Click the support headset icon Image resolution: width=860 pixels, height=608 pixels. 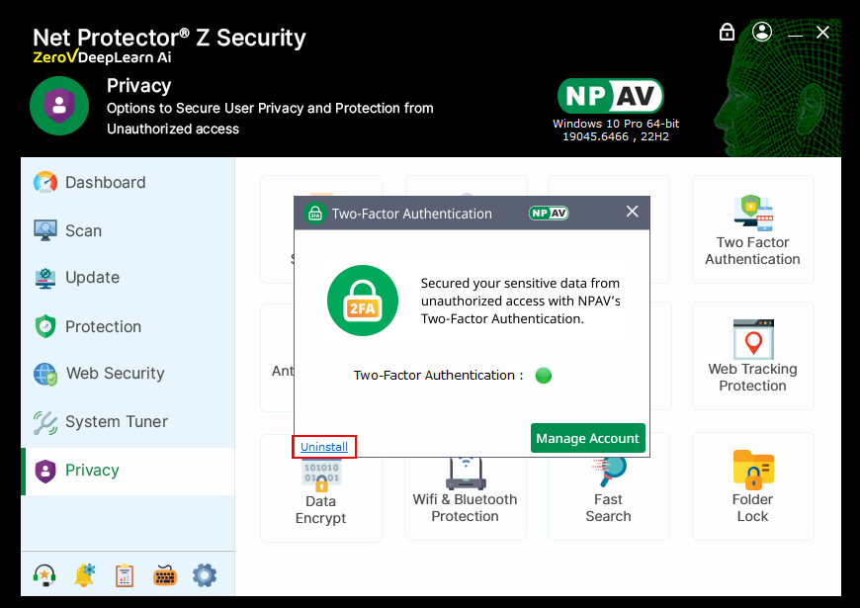[x=43, y=575]
